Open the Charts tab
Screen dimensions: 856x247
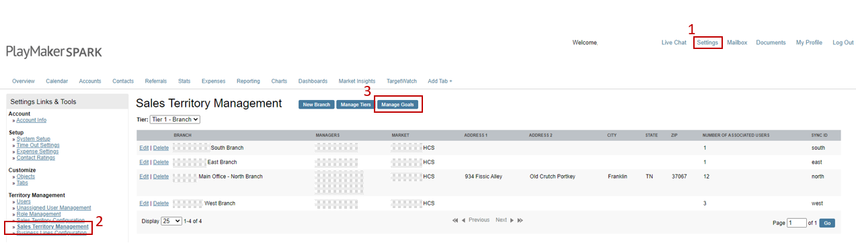[279, 81]
